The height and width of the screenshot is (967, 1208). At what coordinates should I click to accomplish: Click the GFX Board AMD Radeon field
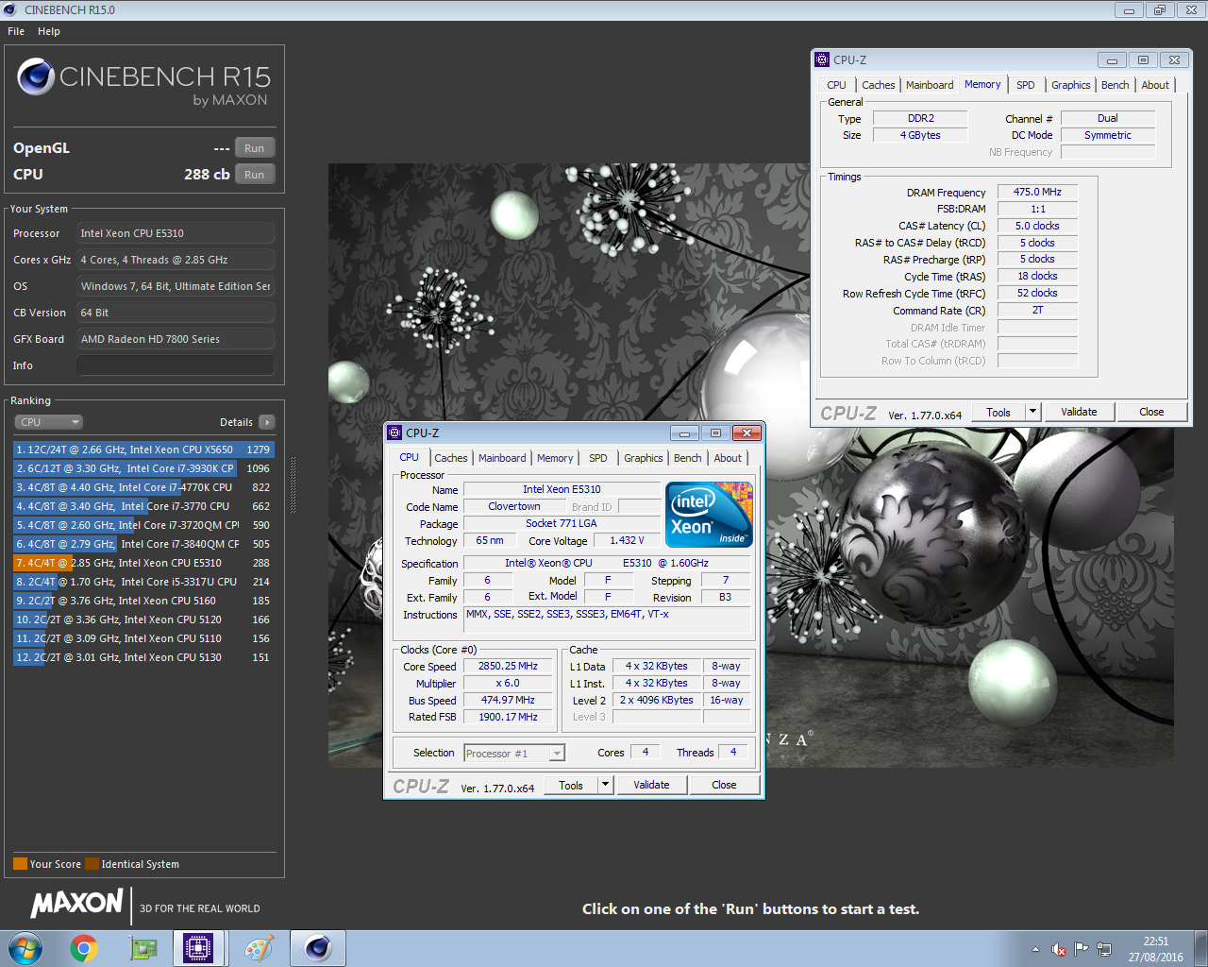point(176,339)
